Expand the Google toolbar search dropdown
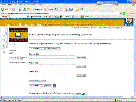136x102 pixels. (x=28, y=17)
